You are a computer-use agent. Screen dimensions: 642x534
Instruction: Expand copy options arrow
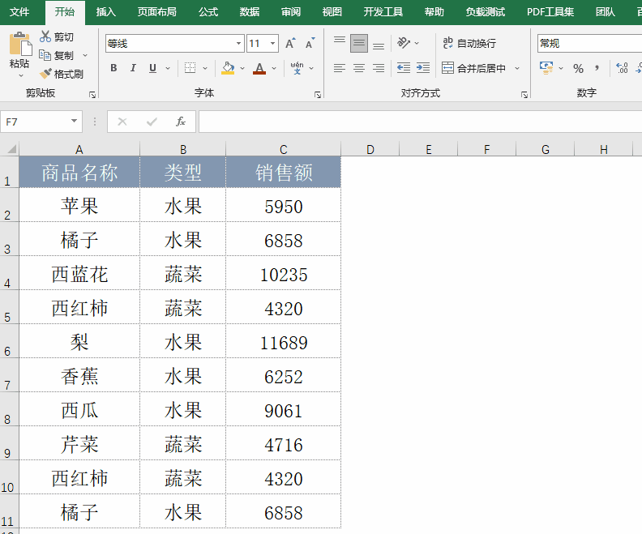point(85,55)
